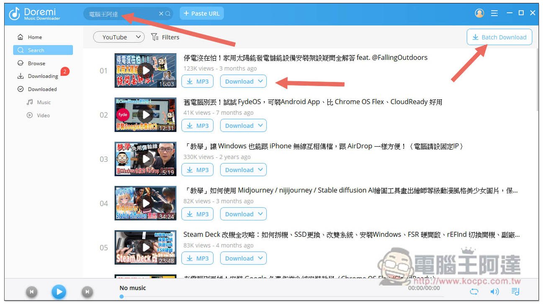The image size is (543, 304).
Task: Click the Music note icon in sidebar
Action: (30, 102)
